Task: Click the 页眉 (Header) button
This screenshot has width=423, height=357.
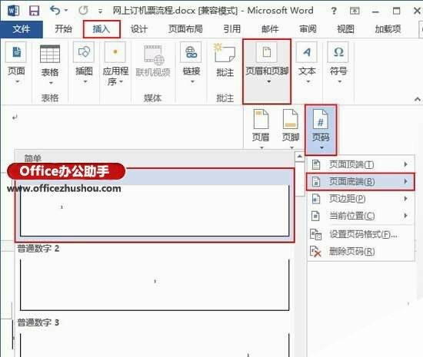Action: point(261,128)
